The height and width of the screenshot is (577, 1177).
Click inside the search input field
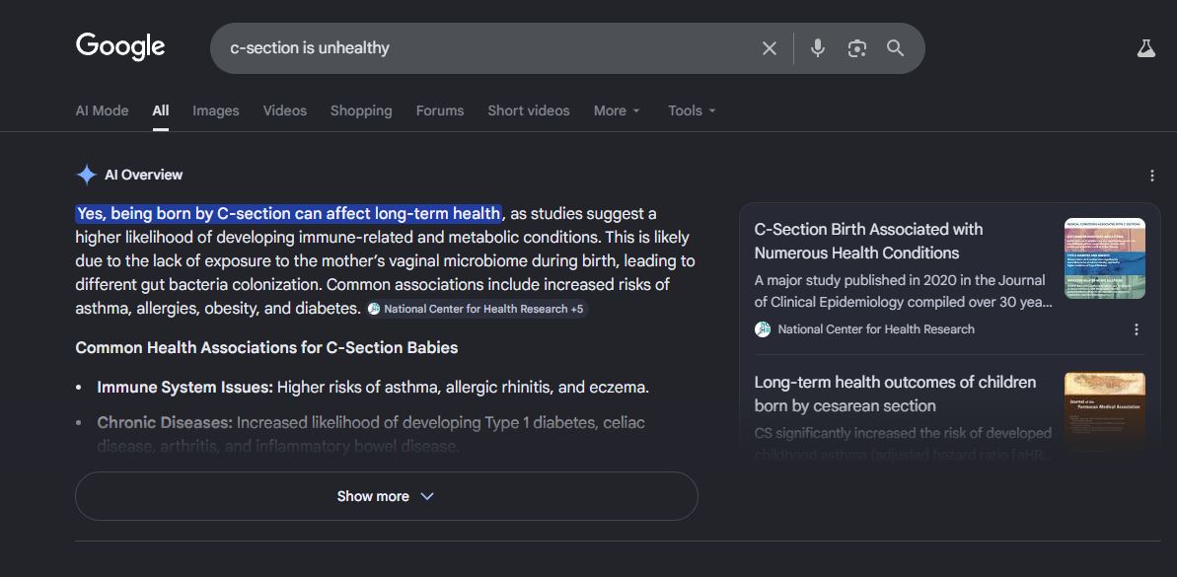tap(483, 48)
